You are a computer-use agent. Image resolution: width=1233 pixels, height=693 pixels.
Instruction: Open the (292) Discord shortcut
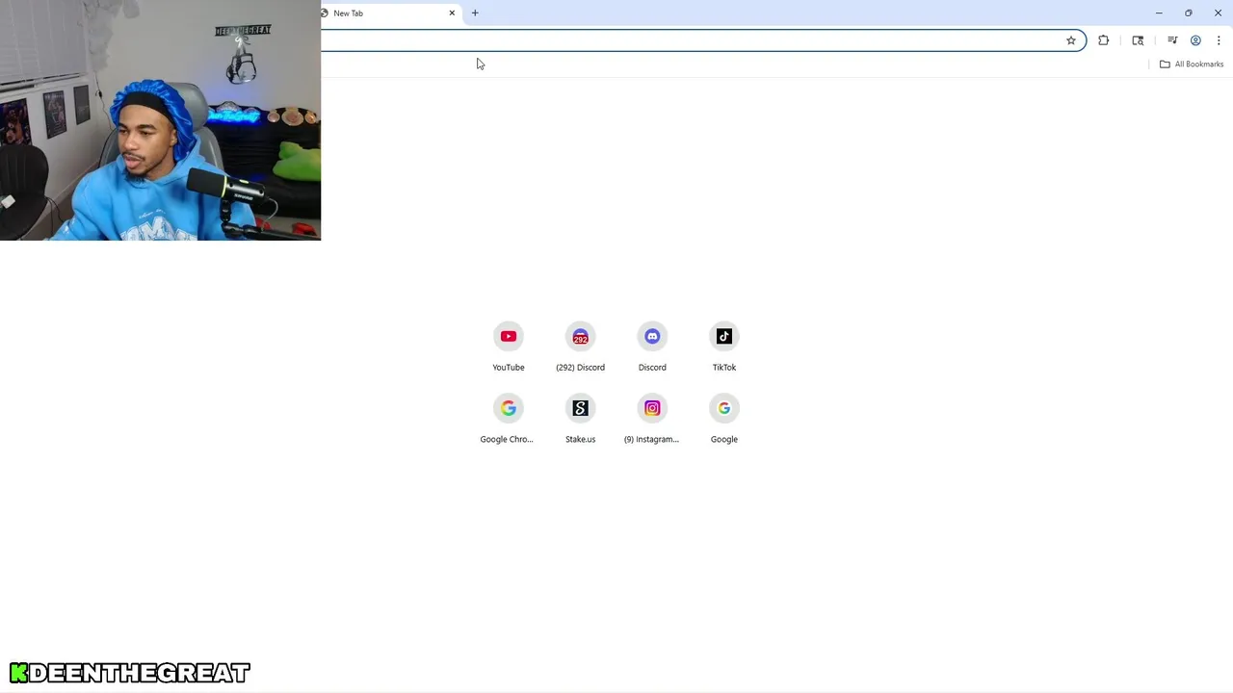[580, 346]
